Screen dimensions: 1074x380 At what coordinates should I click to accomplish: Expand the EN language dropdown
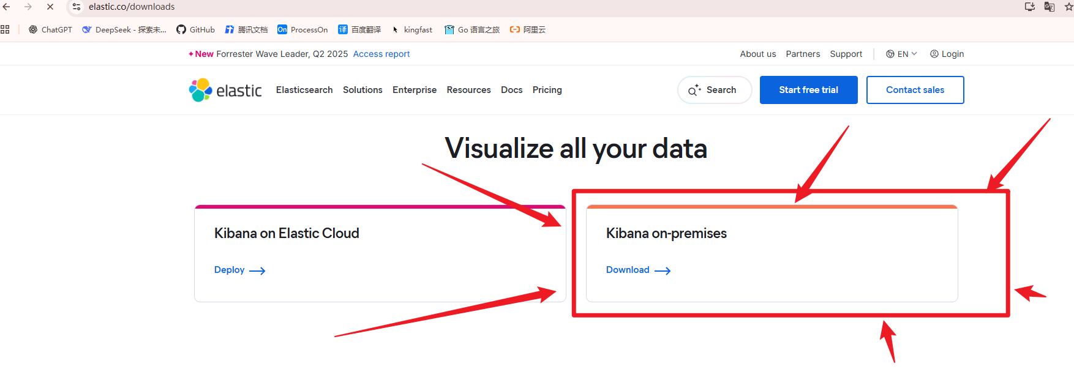click(901, 54)
